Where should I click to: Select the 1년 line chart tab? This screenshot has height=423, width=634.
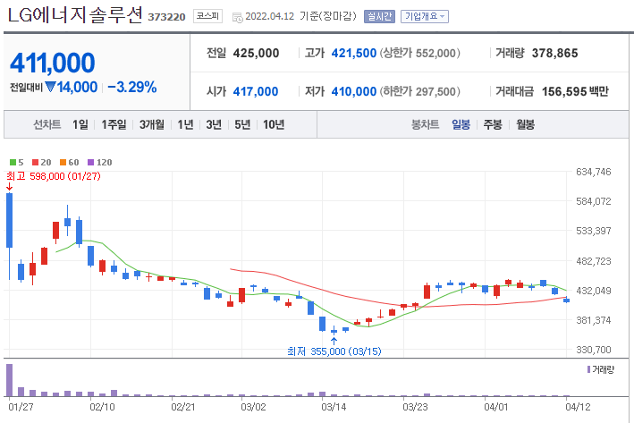click(185, 124)
